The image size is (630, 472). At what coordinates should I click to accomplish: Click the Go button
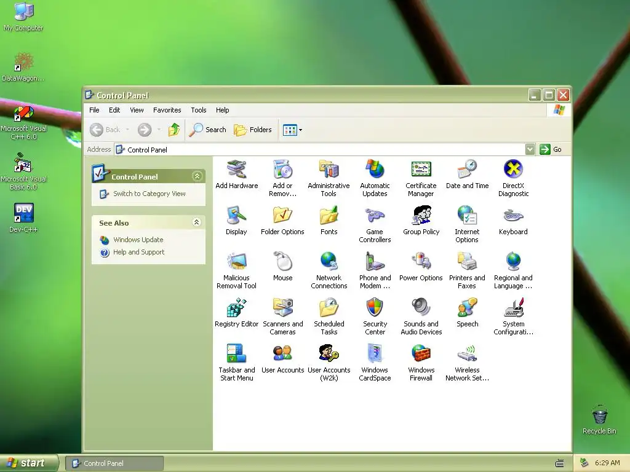(551, 149)
